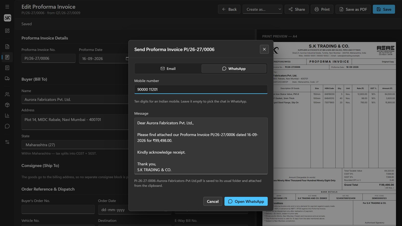Image resolution: width=402 pixels, height=226 pixels.
Task: Click the blue Save button
Action: point(384,9)
